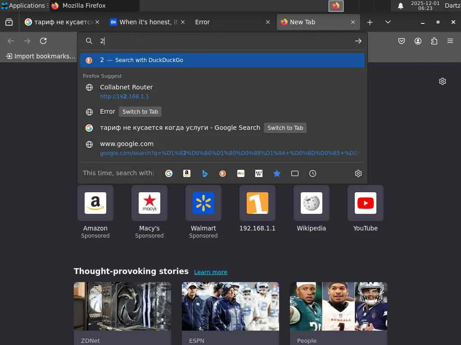
Task: Click Switch to Tab for Google Search
Action: tap(285, 128)
